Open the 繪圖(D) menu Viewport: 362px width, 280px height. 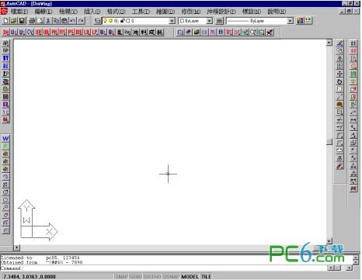point(165,12)
